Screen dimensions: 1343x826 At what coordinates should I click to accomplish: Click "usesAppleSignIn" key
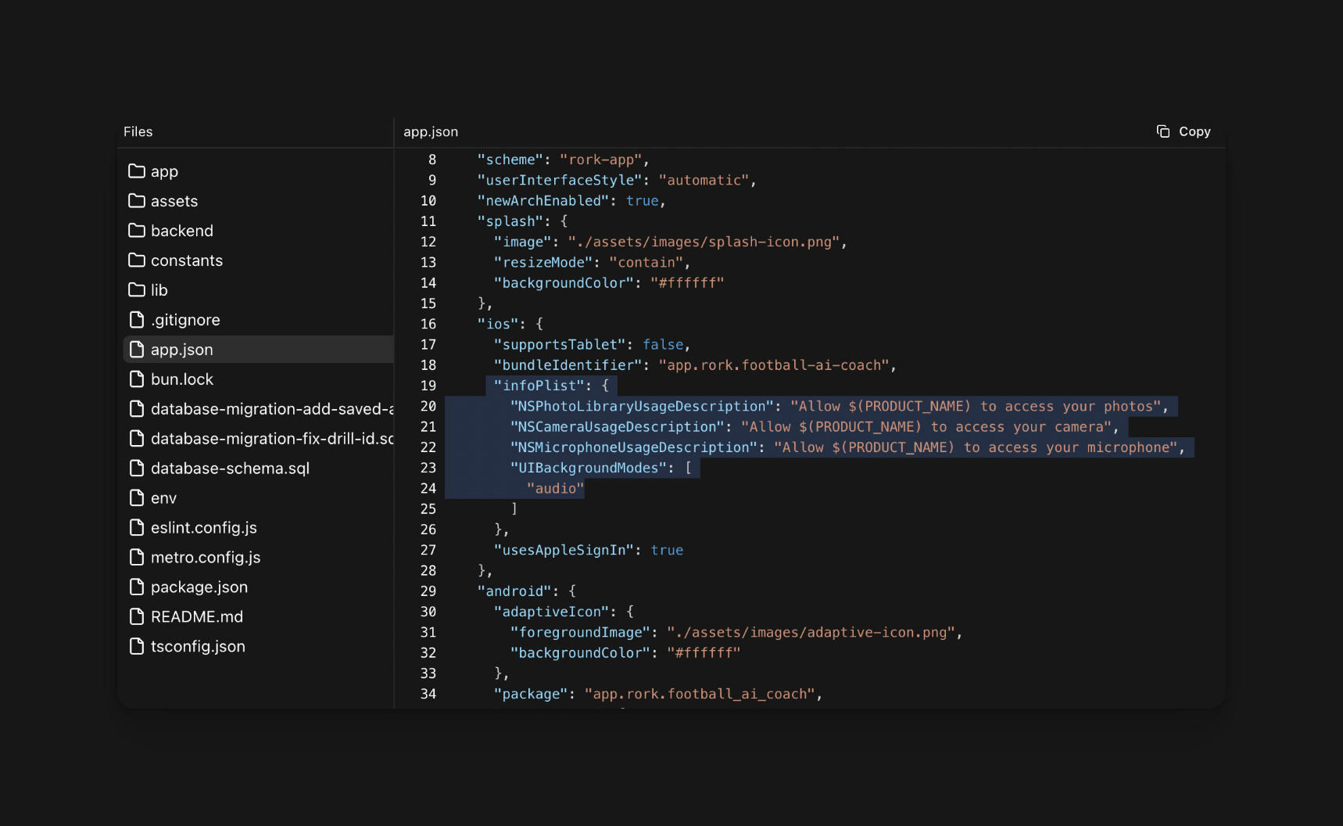click(564, 550)
